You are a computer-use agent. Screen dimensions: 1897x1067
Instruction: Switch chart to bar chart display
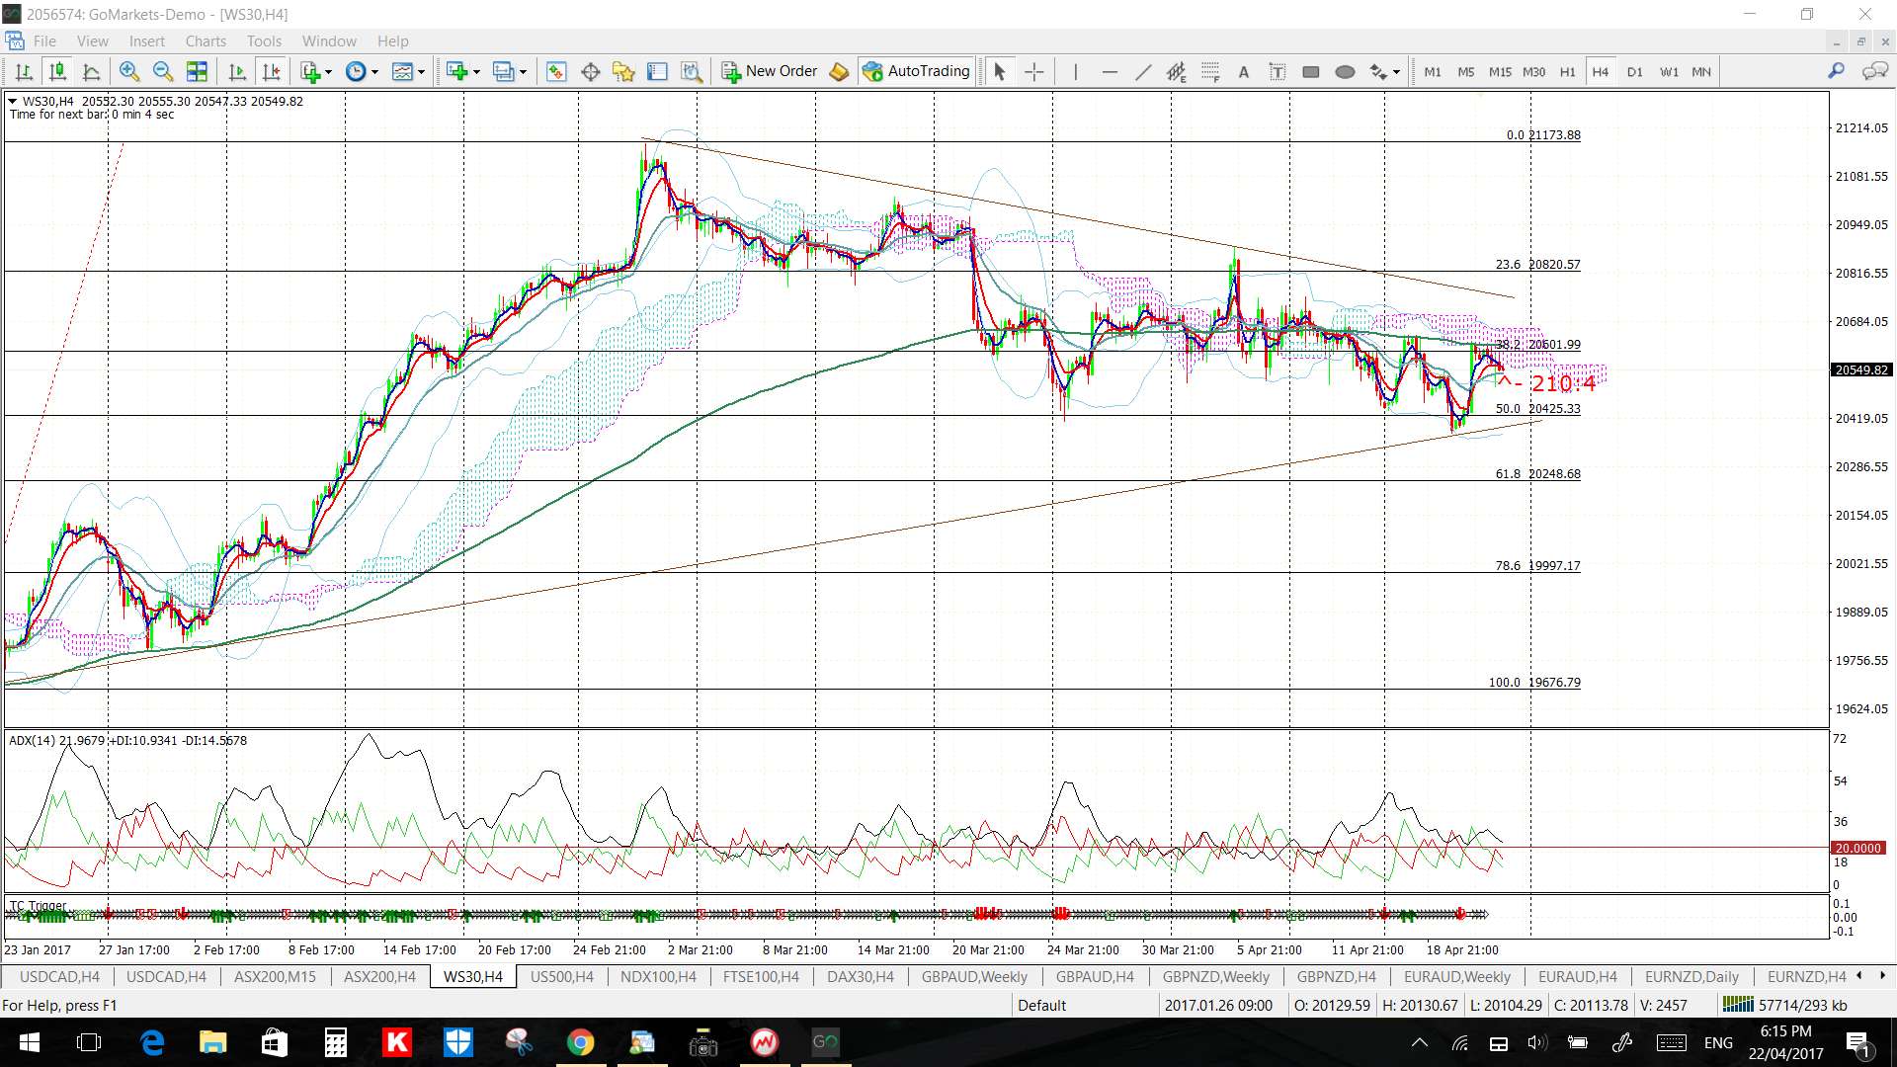(x=25, y=71)
